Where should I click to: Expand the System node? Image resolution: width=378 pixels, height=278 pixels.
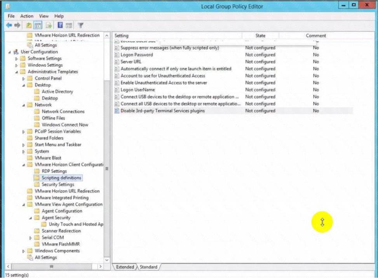(23, 152)
